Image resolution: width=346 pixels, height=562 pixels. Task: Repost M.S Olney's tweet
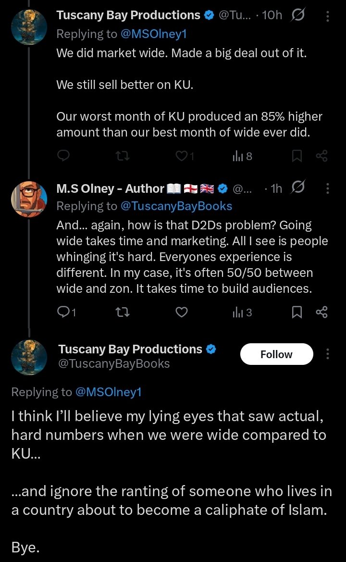click(x=123, y=312)
